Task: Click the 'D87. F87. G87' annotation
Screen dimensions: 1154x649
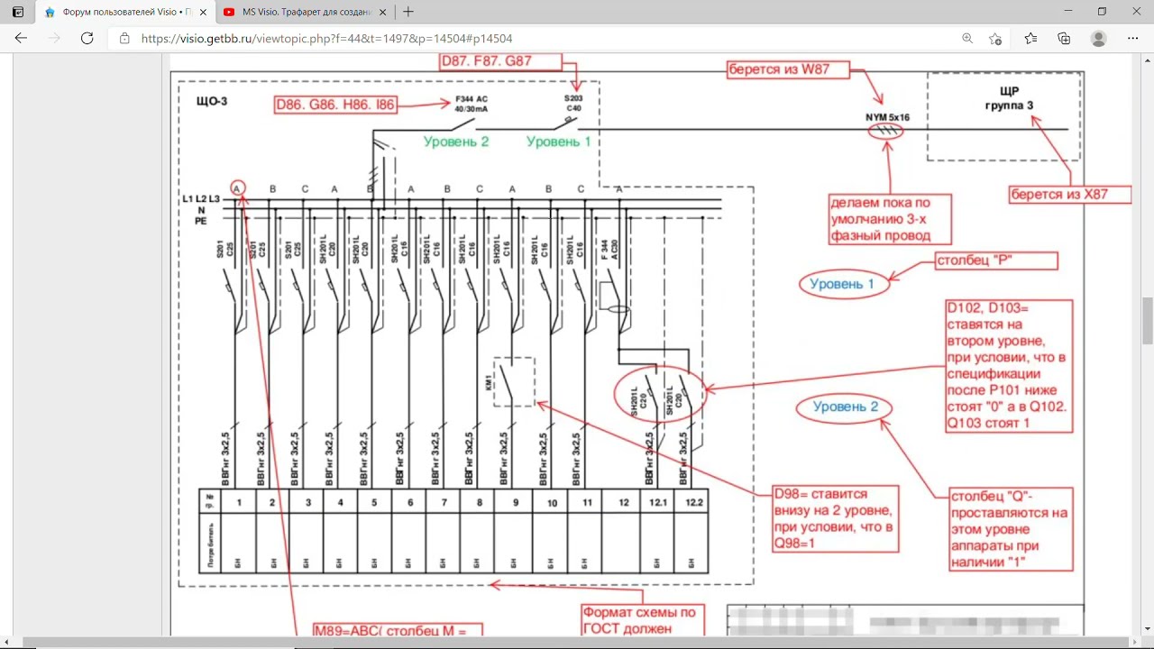Action: point(500,62)
